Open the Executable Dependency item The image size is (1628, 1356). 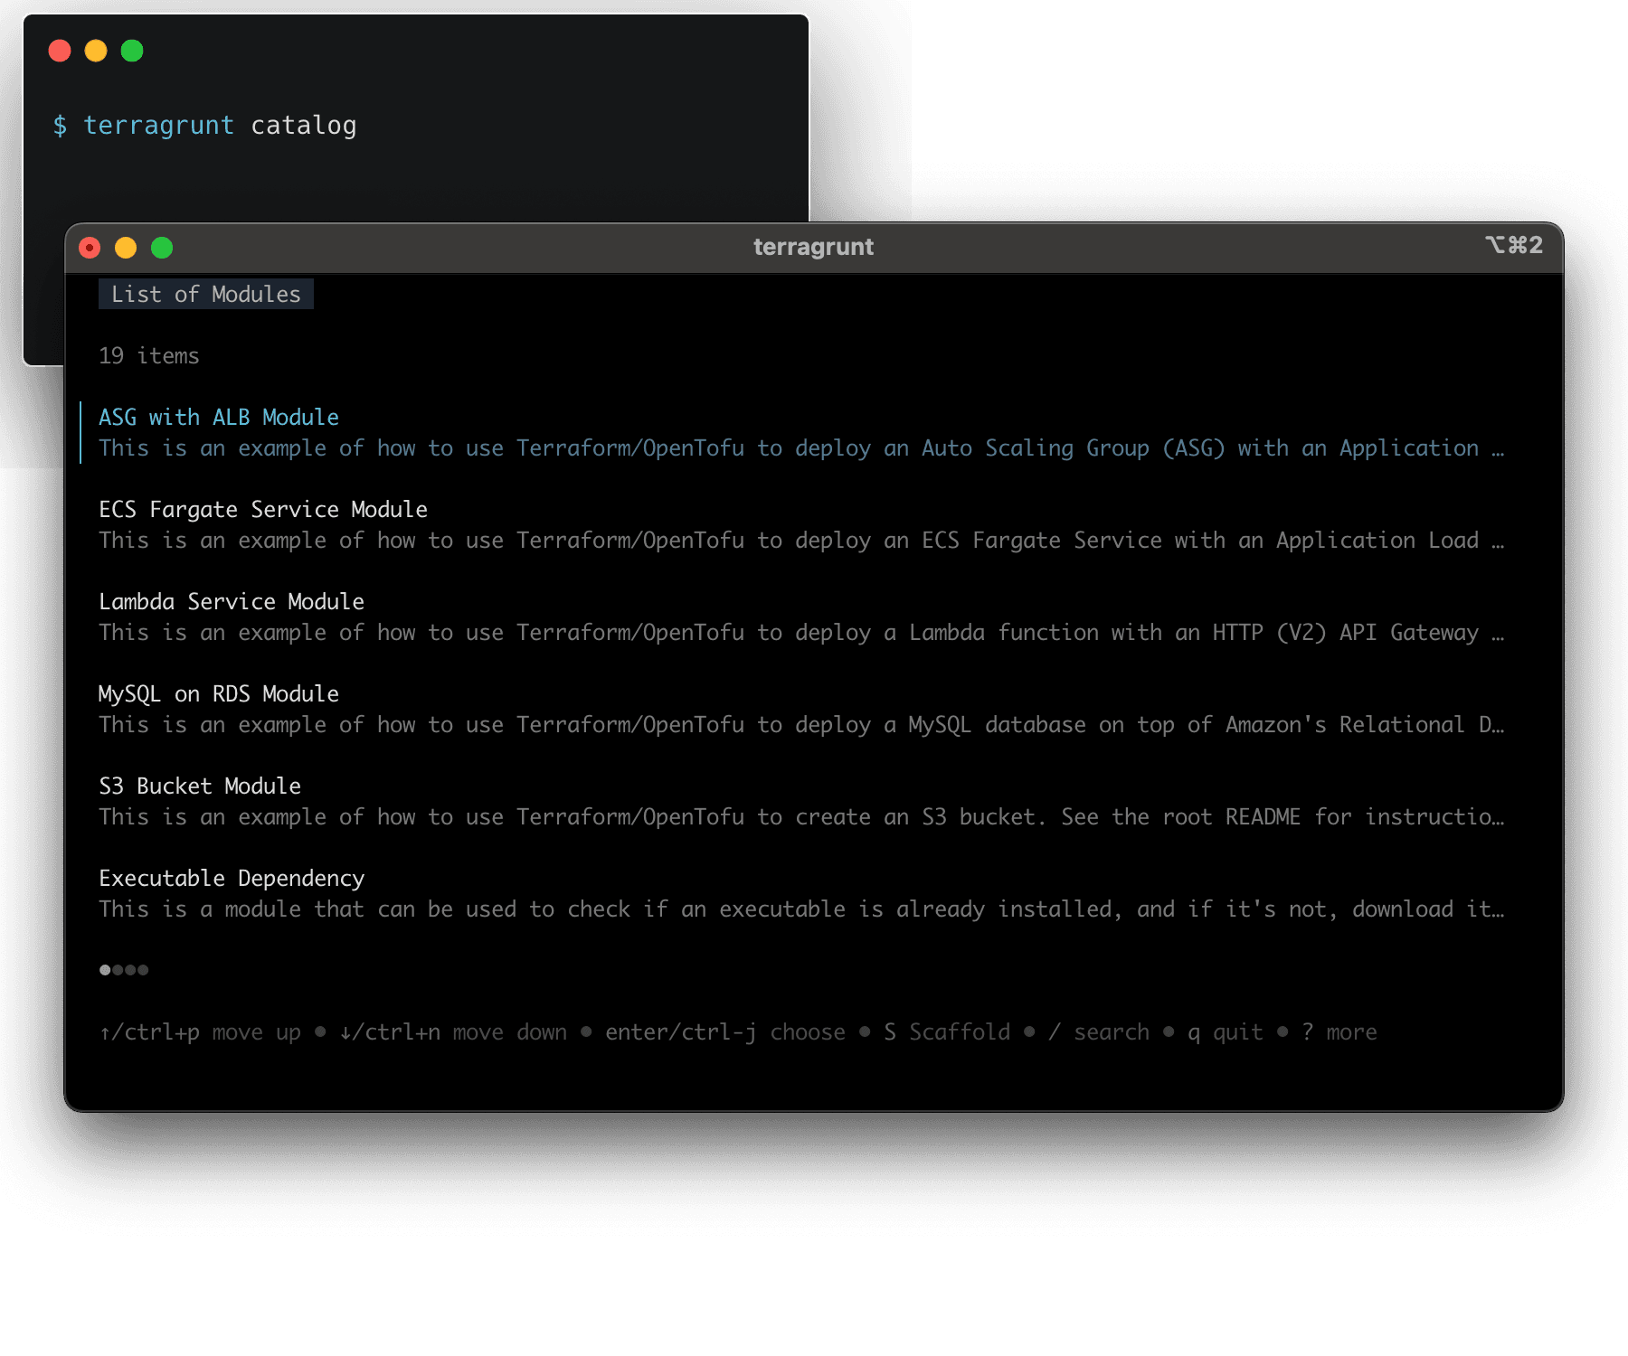(231, 879)
